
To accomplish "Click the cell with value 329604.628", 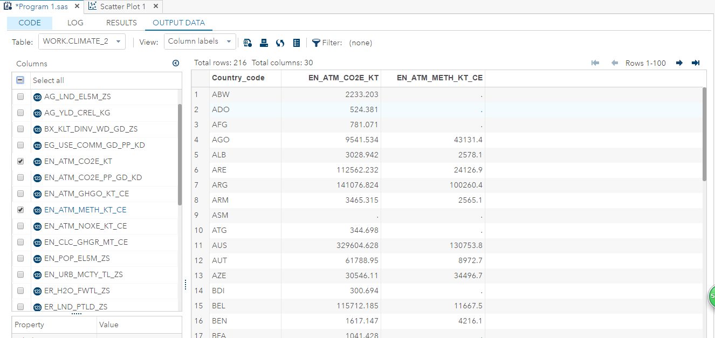I will [x=331, y=245].
